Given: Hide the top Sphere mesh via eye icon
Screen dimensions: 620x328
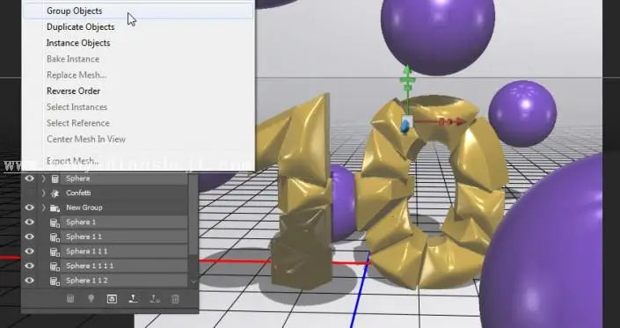Looking at the screenshot, I should (x=29, y=179).
